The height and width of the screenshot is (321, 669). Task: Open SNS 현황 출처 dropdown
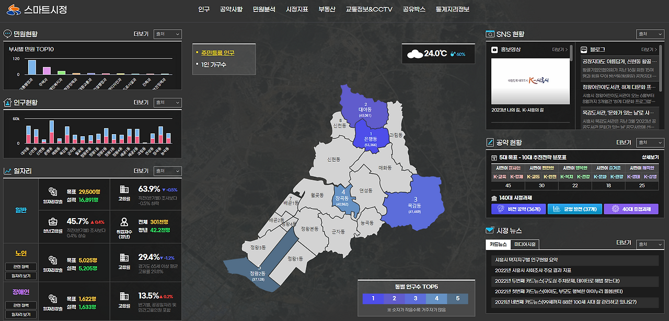pos(650,34)
